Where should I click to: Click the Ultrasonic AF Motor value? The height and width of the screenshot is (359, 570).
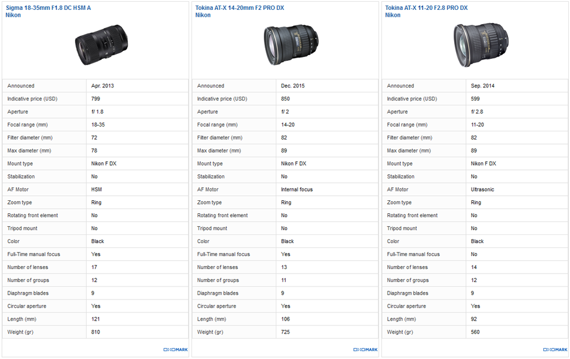(483, 190)
